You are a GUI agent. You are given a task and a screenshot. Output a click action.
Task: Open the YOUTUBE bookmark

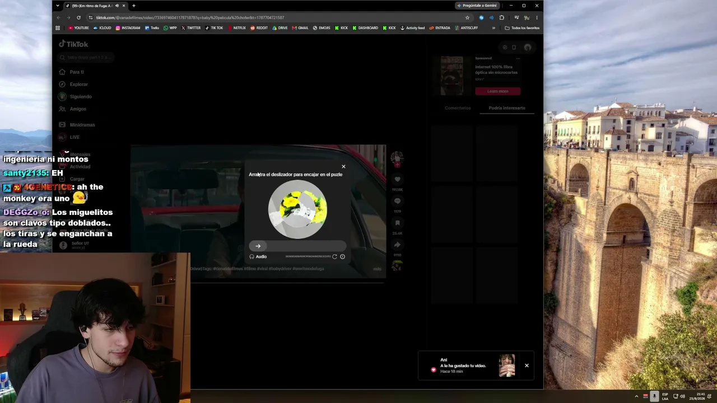(78, 27)
